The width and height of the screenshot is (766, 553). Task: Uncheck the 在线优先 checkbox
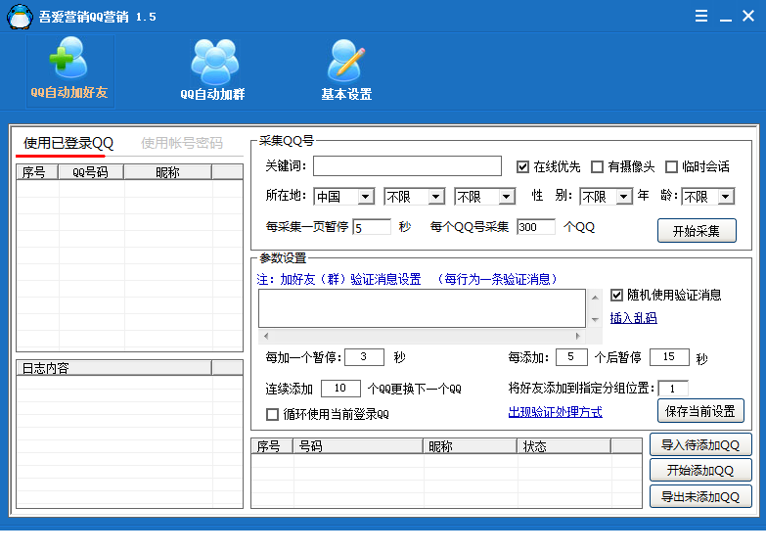[x=522, y=167]
